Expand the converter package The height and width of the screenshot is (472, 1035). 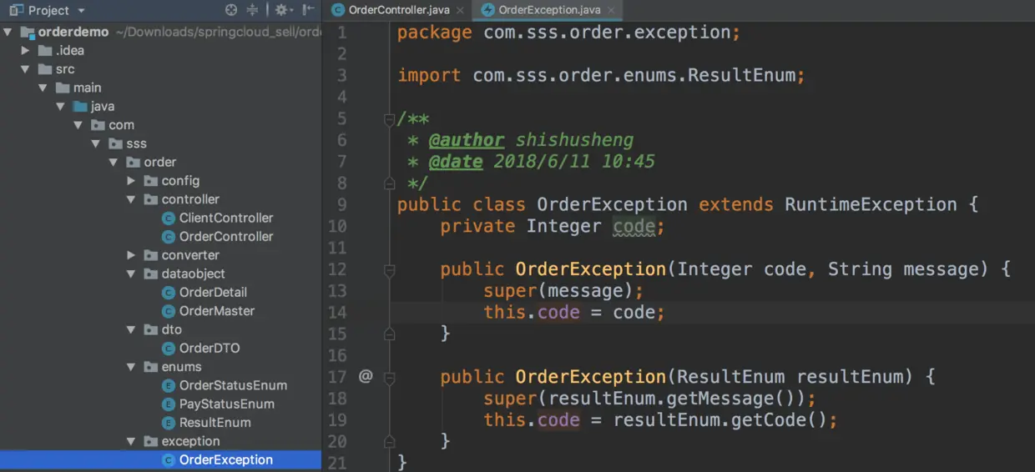131,255
